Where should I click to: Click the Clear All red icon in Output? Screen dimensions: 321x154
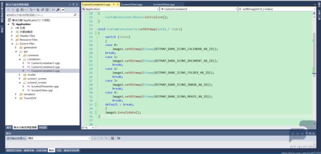[112, 138]
